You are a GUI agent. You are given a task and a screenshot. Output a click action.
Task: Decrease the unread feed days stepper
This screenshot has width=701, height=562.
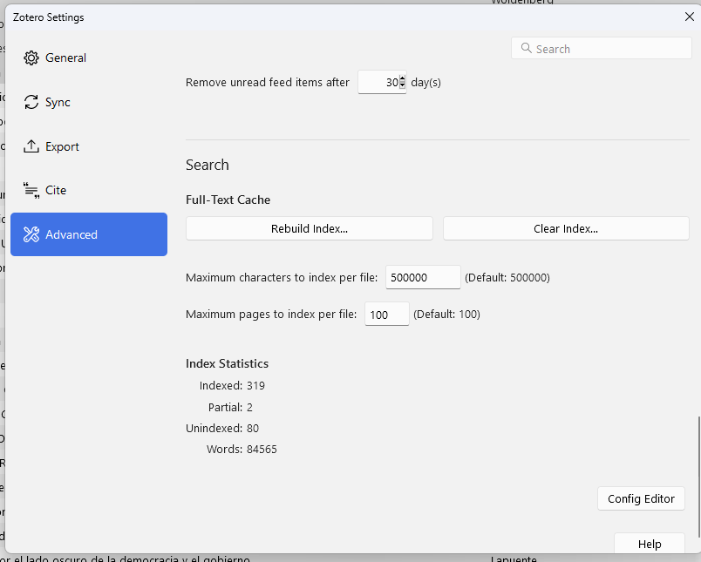[x=402, y=85]
